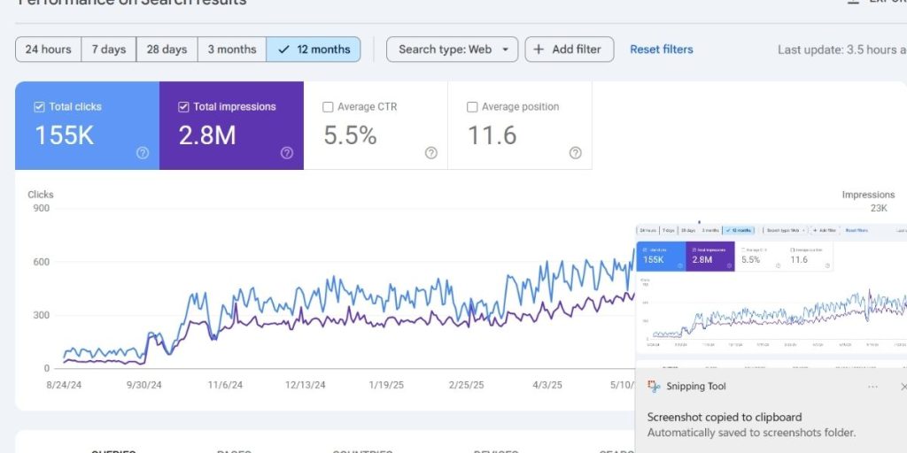Click the "Screenshot copied to clipboard" notification text
This screenshot has height=453, width=907.
tap(725, 418)
